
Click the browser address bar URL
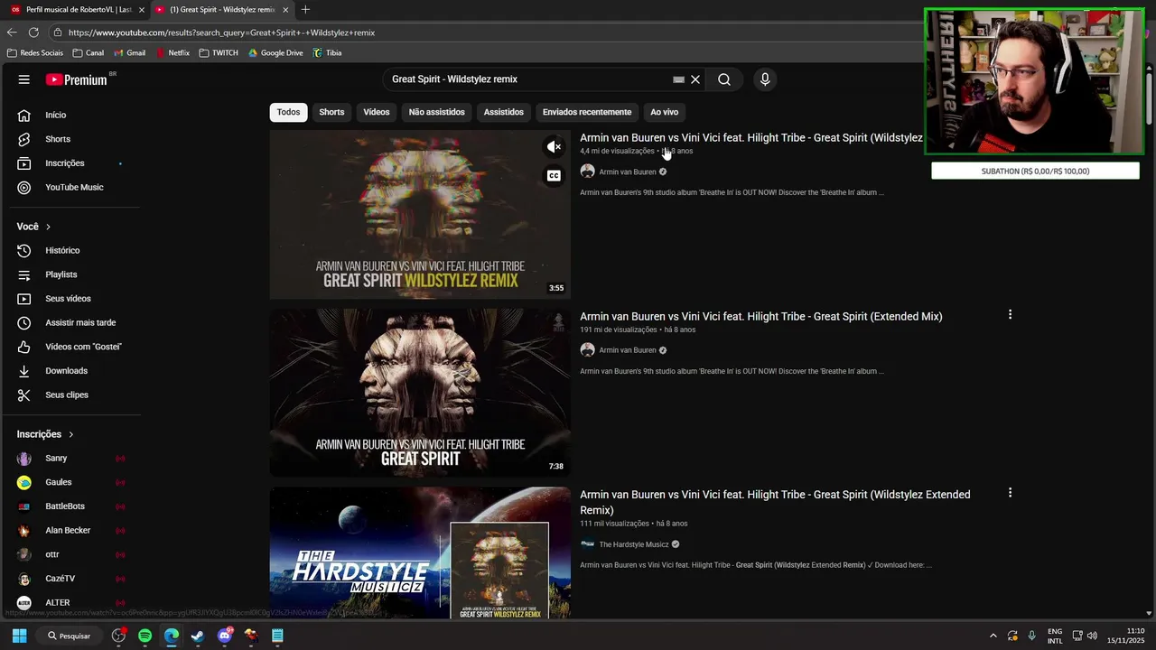pos(221,32)
